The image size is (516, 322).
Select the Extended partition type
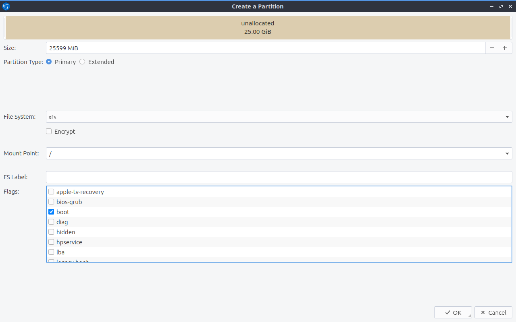tap(82, 62)
